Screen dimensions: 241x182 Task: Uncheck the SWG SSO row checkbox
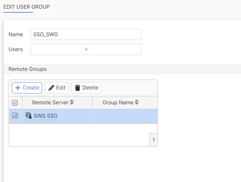coord(15,115)
